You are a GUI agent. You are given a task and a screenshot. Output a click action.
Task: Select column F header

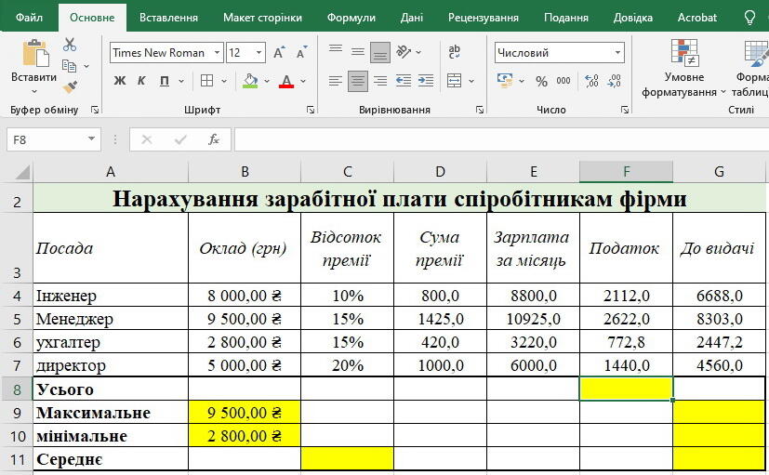tap(627, 172)
